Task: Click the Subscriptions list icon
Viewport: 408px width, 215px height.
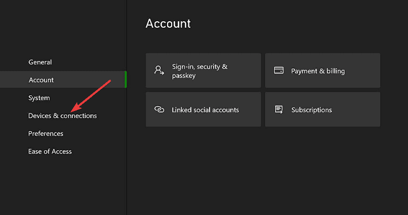Action: tap(279, 110)
